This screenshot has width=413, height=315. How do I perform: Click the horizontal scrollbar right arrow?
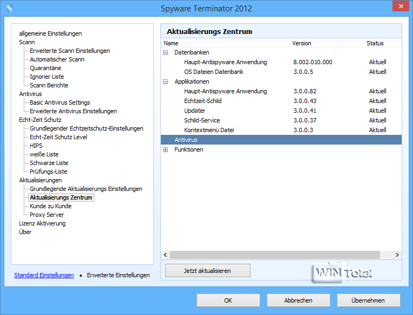point(397,255)
